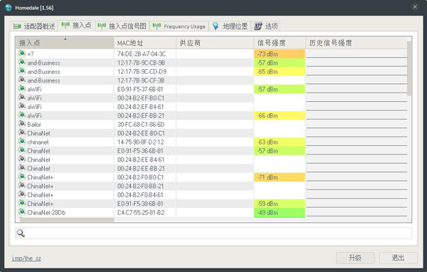Viewport: 427px width, 272px height.
Task: Click the 退出 button
Action: click(398, 258)
